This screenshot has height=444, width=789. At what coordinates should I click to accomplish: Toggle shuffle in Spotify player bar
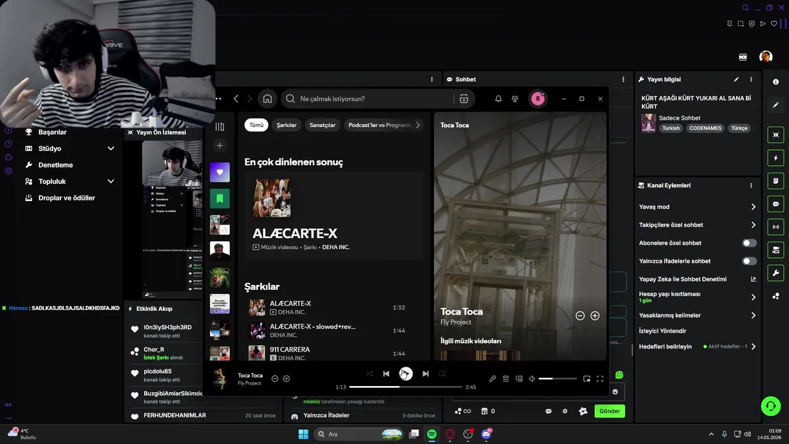(369, 374)
